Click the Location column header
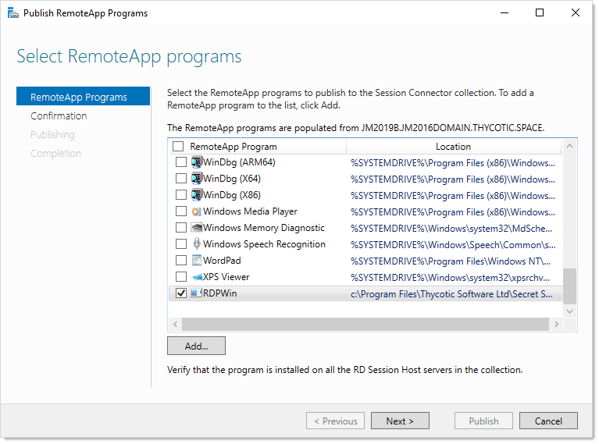The height and width of the screenshot is (444, 599). point(454,147)
